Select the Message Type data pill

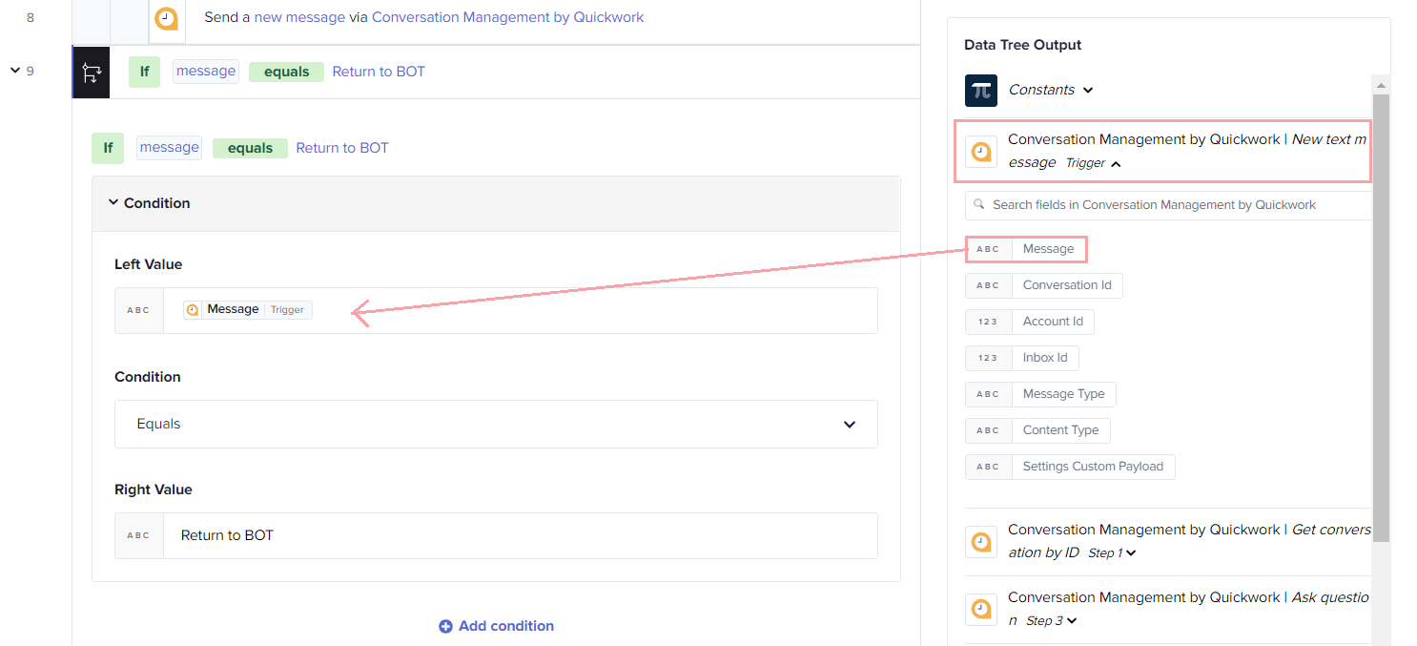[x=1040, y=394]
